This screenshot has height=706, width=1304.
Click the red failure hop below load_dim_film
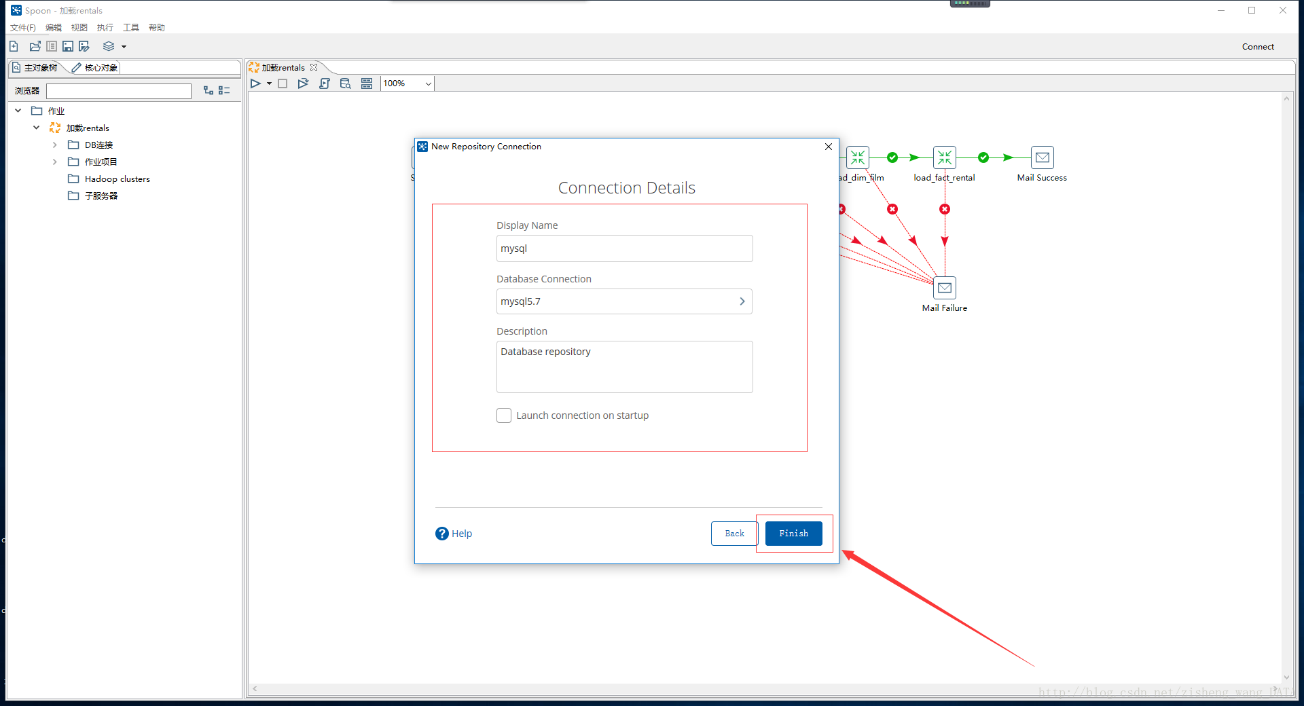coord(892,209)
